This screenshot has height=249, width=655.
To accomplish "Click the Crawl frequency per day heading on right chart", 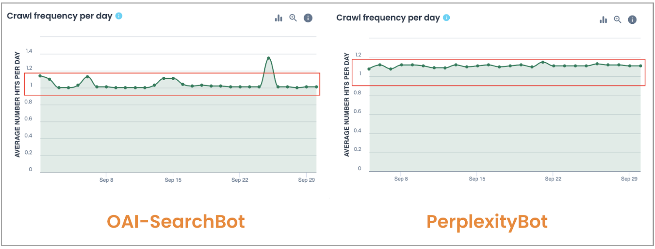I will tap(389, 18).
